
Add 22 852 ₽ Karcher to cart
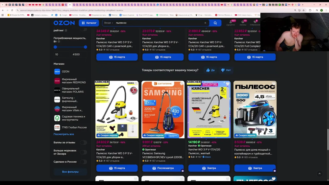point(255,57)
